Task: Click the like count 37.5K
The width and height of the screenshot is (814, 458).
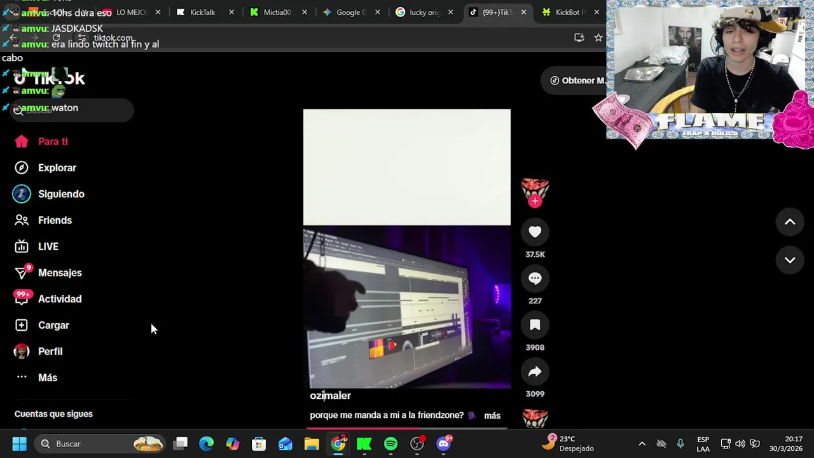Action: (x=535, y=254)
